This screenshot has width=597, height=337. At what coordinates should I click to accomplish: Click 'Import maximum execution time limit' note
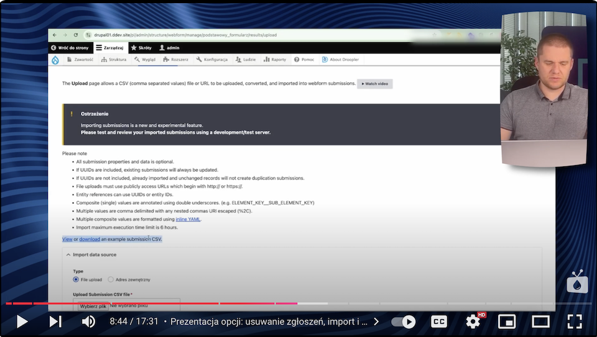tap(127, 228)
